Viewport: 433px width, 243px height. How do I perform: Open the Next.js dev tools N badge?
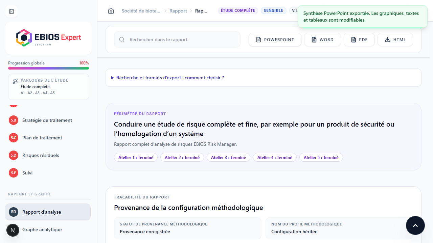13,230
